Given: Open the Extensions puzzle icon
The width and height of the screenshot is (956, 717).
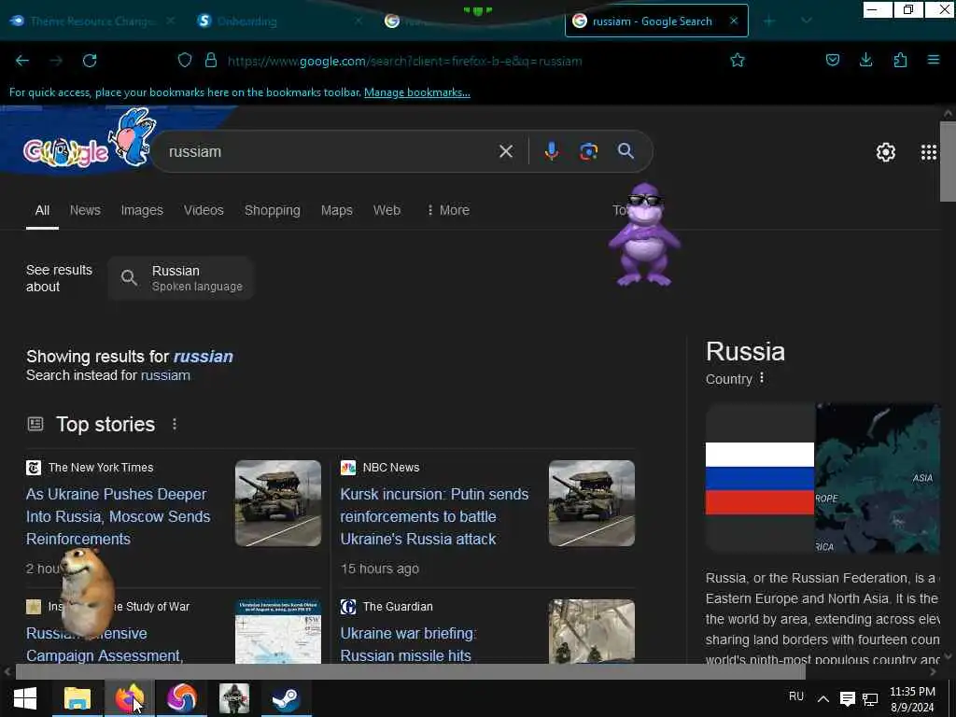Looking at the screenshot, I should pyautogui.click(x=900, y=60).
